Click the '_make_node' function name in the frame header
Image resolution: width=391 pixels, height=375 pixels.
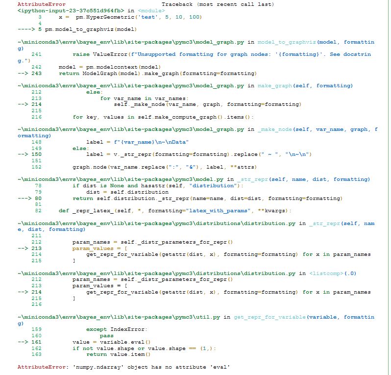274,129
